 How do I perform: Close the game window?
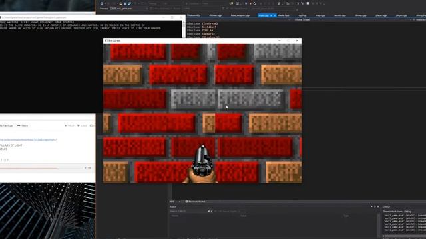297,40
